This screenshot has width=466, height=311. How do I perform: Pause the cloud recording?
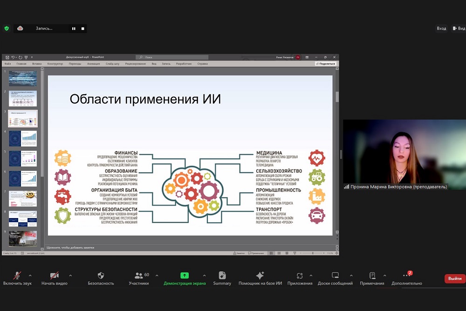[x=74, y=28]
